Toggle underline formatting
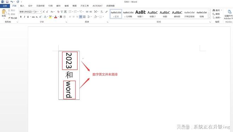 click(x=28, y=17)
